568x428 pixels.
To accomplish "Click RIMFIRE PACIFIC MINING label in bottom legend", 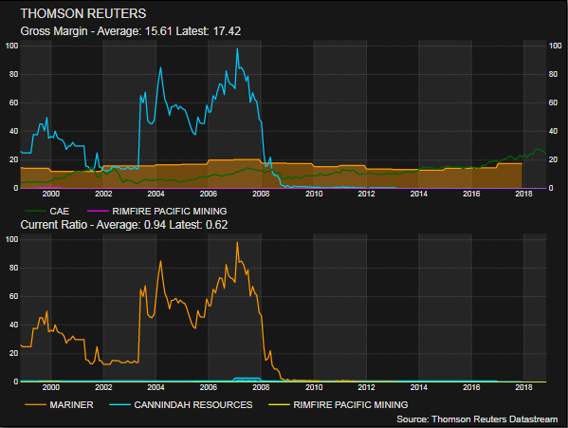I will tap(351, 405).
